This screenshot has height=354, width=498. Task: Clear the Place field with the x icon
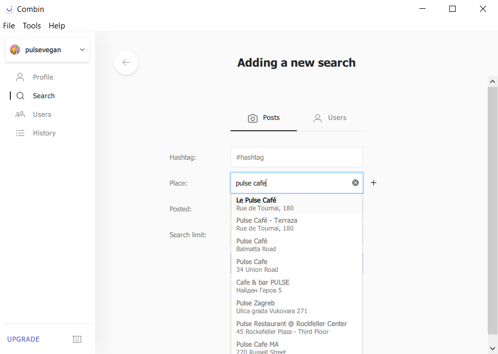(355, 183)
